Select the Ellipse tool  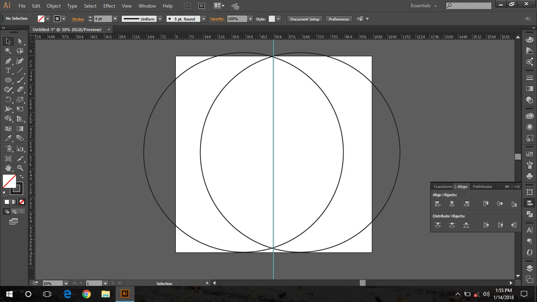[x=8, y=80]
